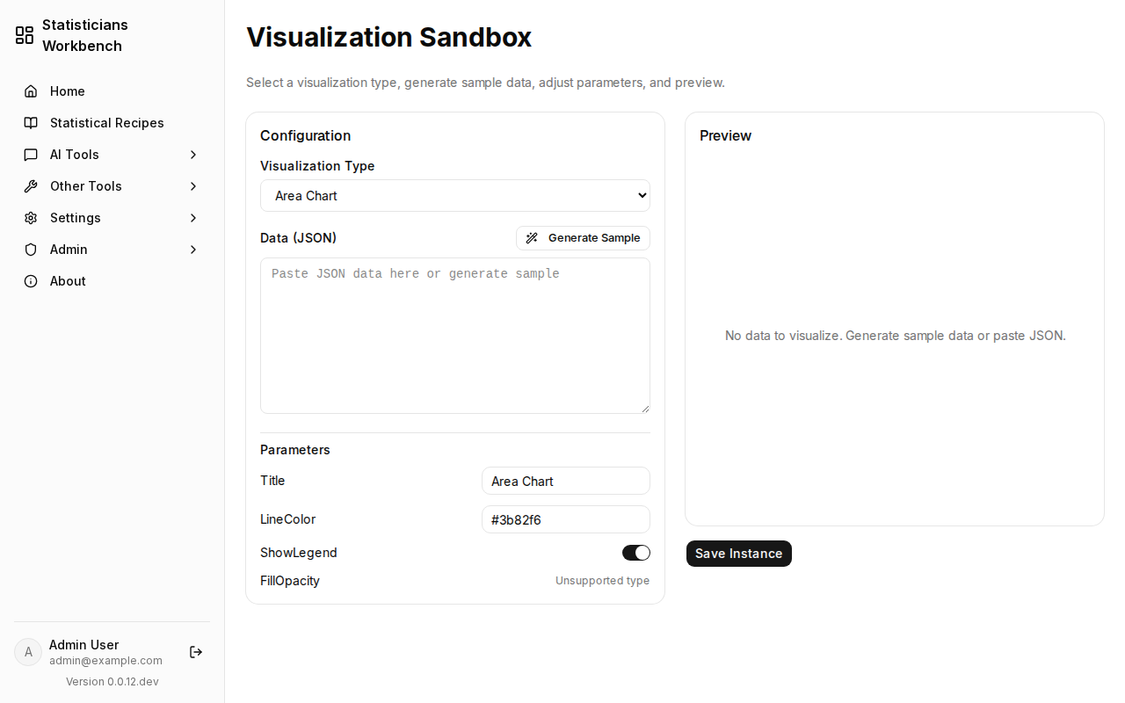Click the Other Tools wrench icon
This screenshot has width=1125, height=703.
(x=31, y=186)
